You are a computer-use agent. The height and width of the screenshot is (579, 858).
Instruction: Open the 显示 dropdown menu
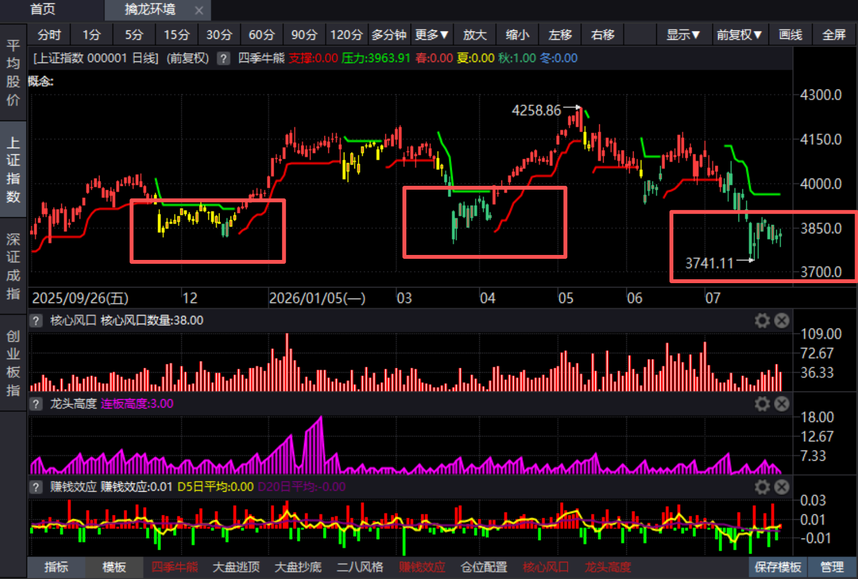(x=683, y=35)
